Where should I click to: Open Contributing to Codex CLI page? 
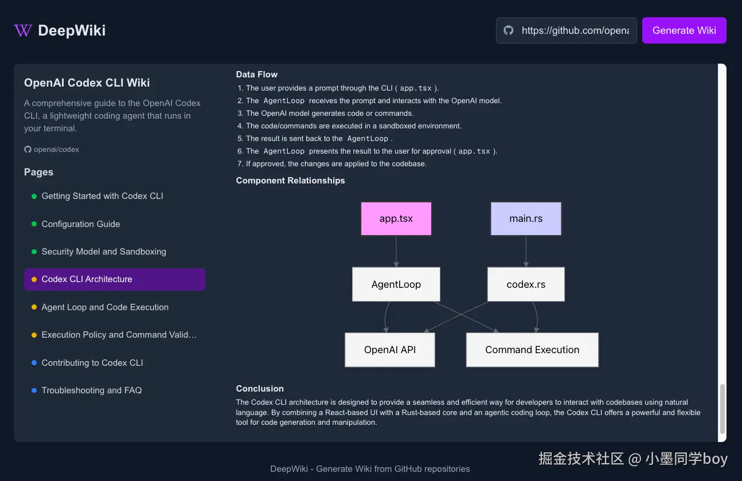click(x=115, y=363)
